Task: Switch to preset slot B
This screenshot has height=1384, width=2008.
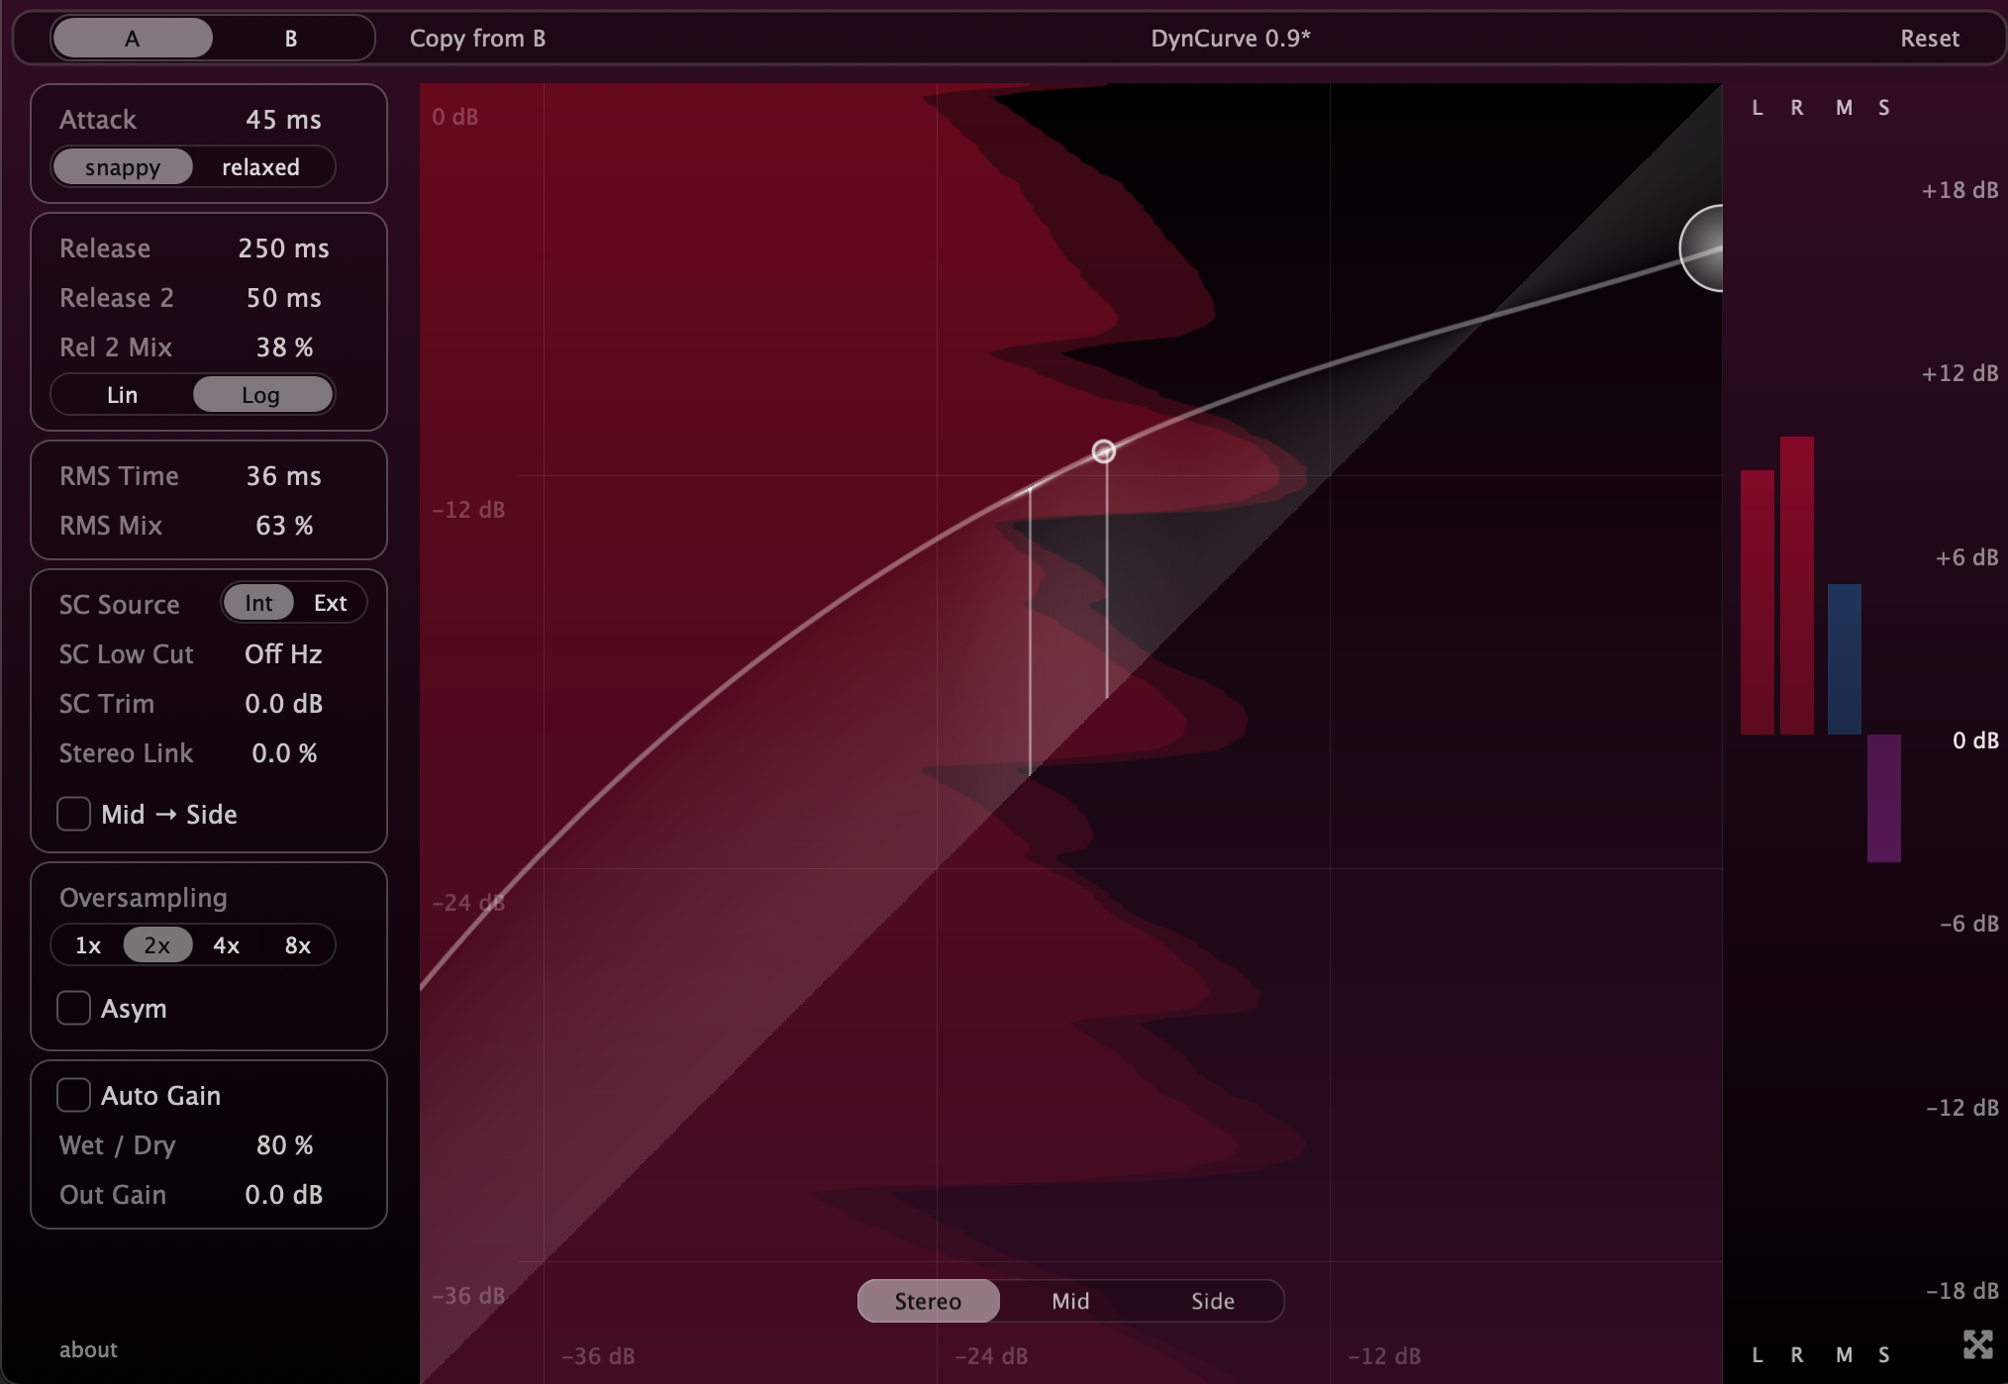Action: [291, 39]
